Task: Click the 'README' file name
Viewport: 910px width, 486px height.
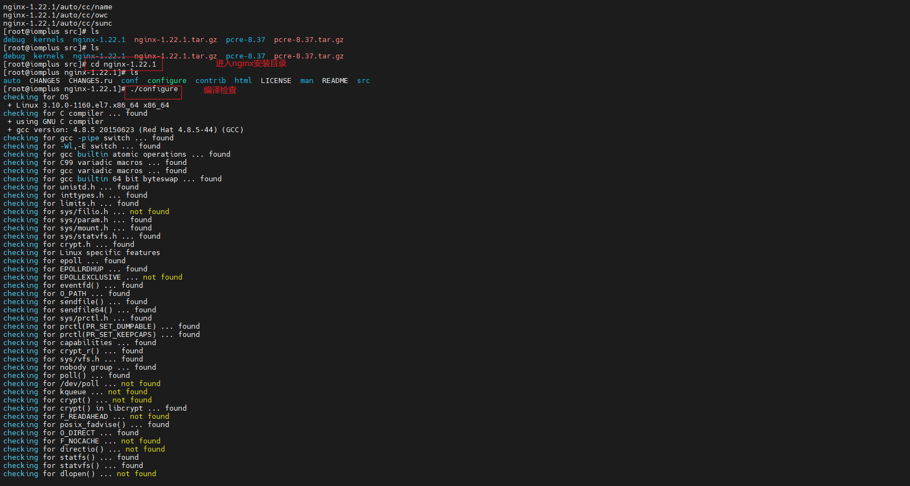Action: (335, 81)
